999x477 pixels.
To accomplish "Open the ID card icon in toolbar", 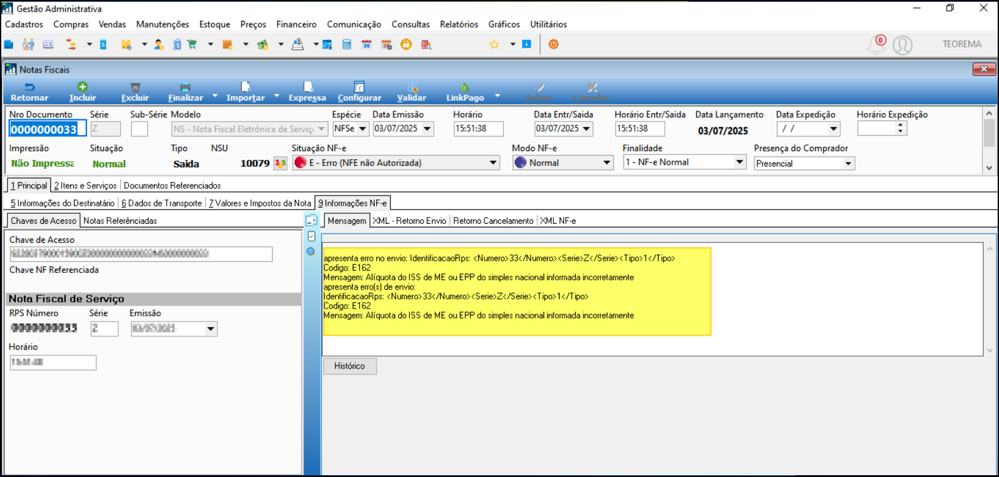I will (48, 44).
